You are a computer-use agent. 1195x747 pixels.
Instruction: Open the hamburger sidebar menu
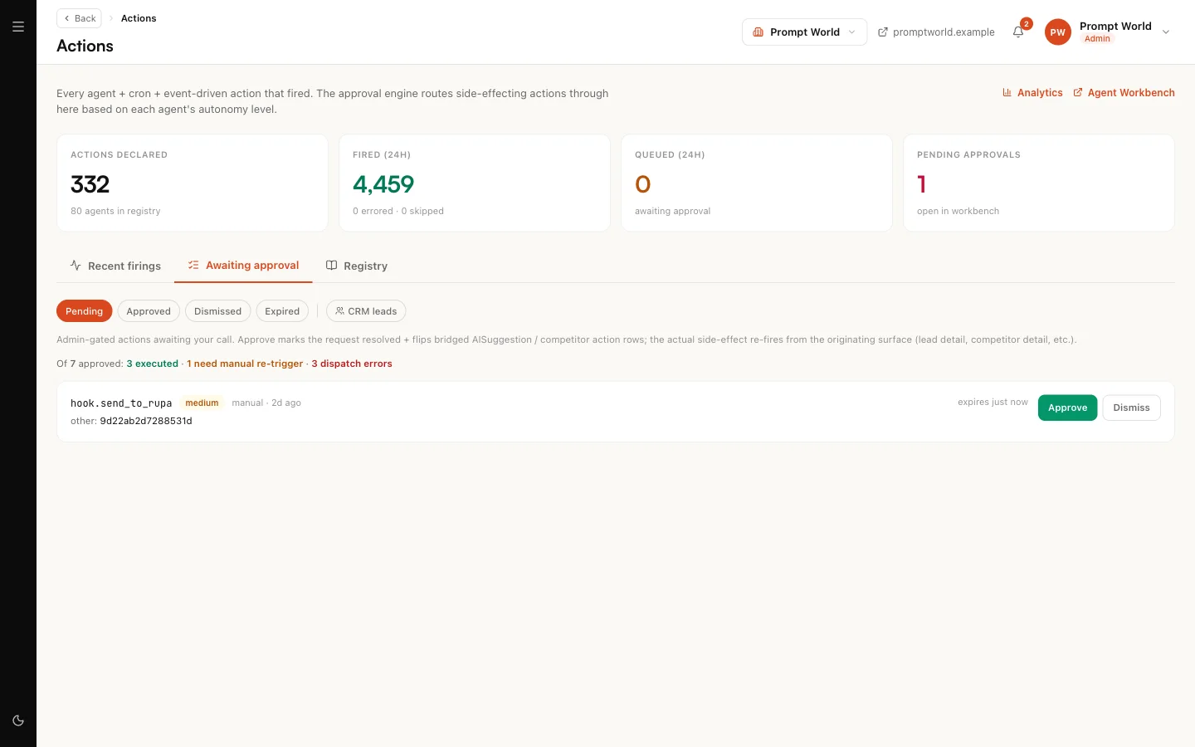18,27
